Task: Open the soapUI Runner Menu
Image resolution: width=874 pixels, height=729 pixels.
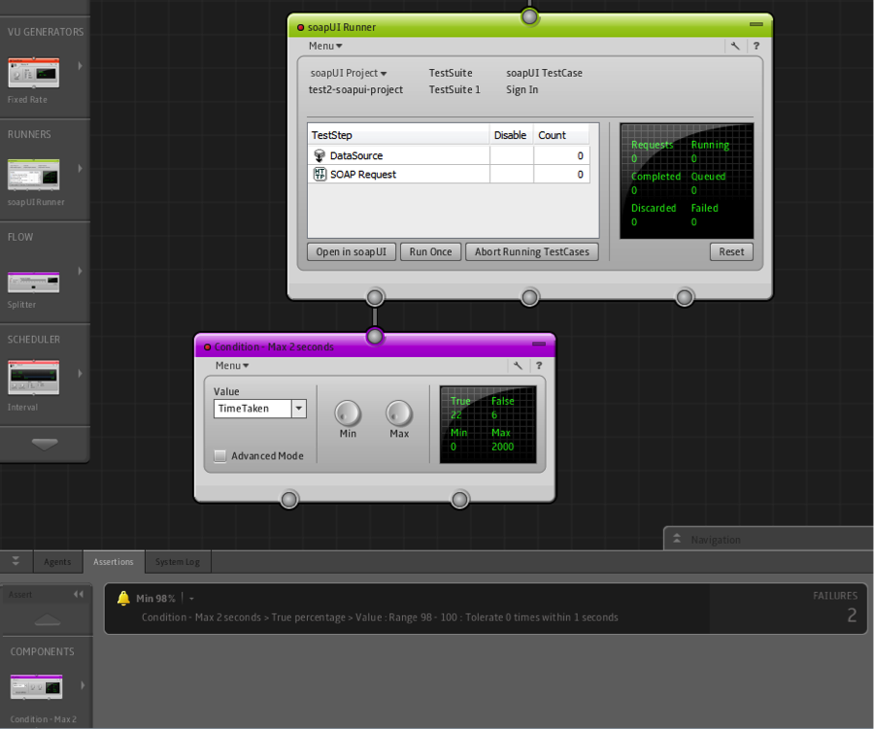Action: pyautogui.click(x=325, y=46)
